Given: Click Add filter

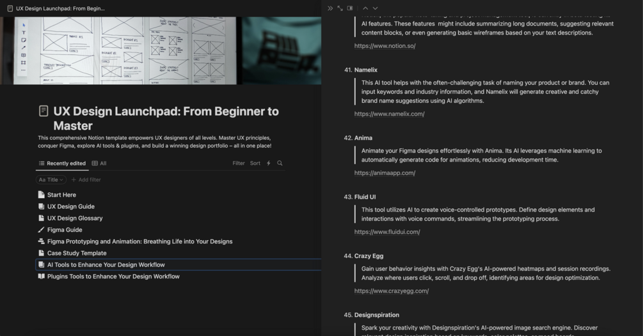Looking at the screenshot, I should coord(86,179).
